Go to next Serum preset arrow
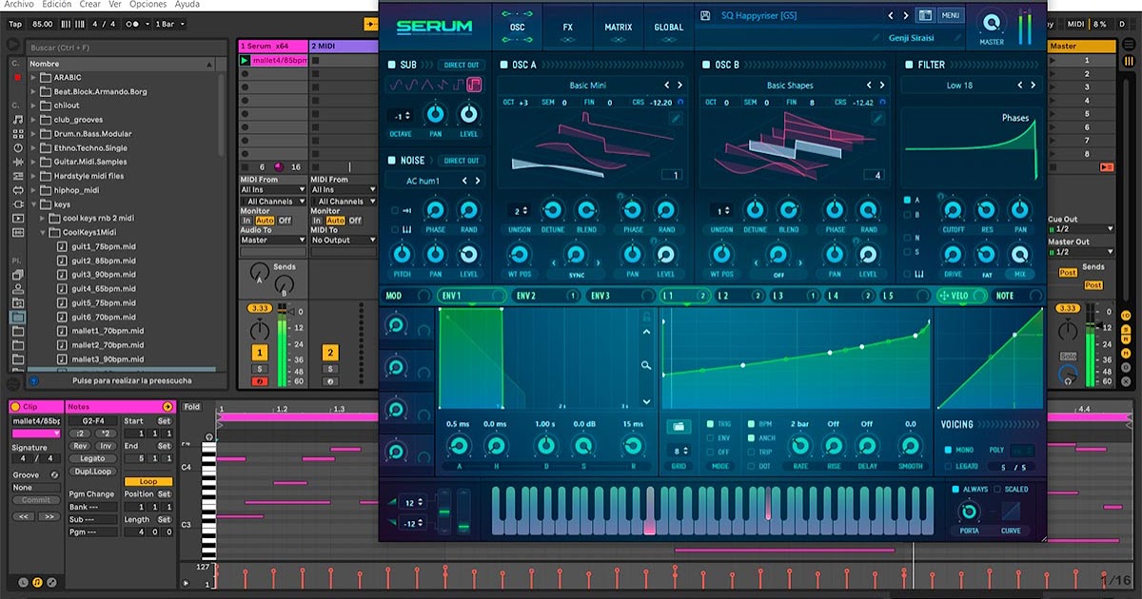 (905, 16)
